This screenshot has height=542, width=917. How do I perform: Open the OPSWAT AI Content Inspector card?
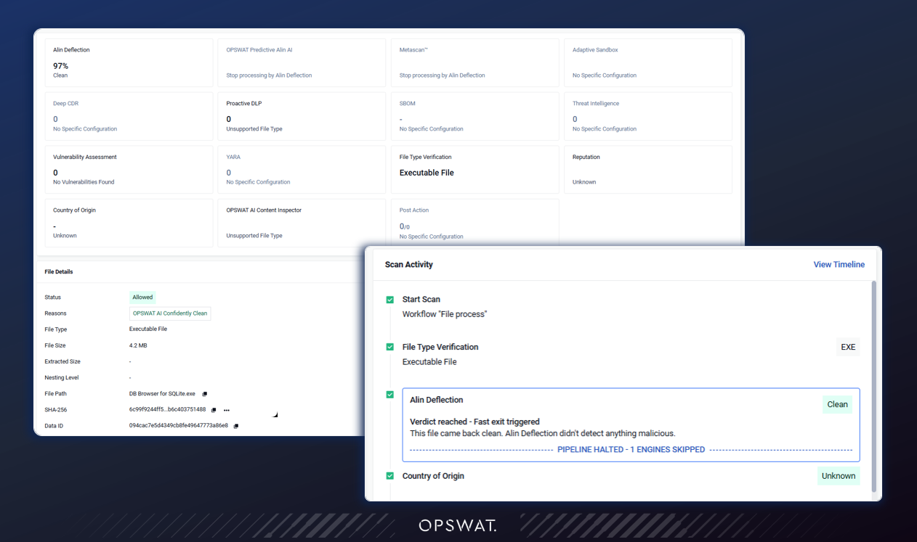(302, 223)
